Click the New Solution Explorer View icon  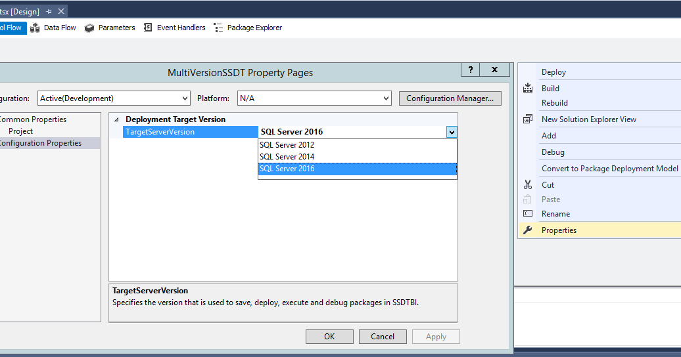[x=528, y=119]
